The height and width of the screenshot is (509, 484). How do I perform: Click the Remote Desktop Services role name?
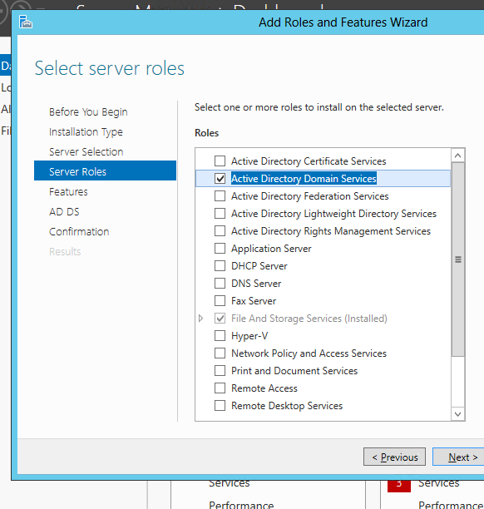coord(287,406)
